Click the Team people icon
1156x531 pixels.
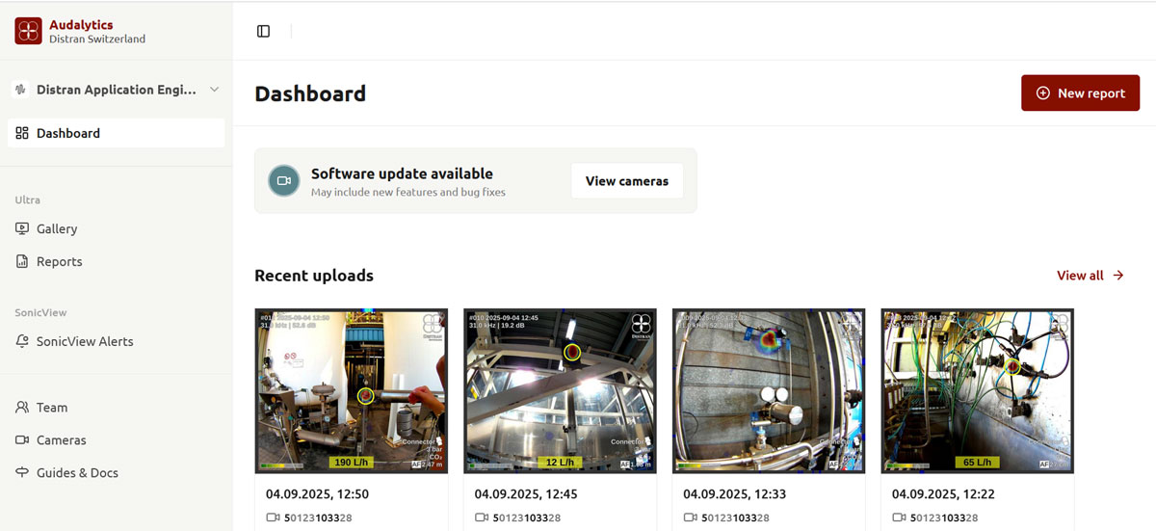tap(22, 408)
